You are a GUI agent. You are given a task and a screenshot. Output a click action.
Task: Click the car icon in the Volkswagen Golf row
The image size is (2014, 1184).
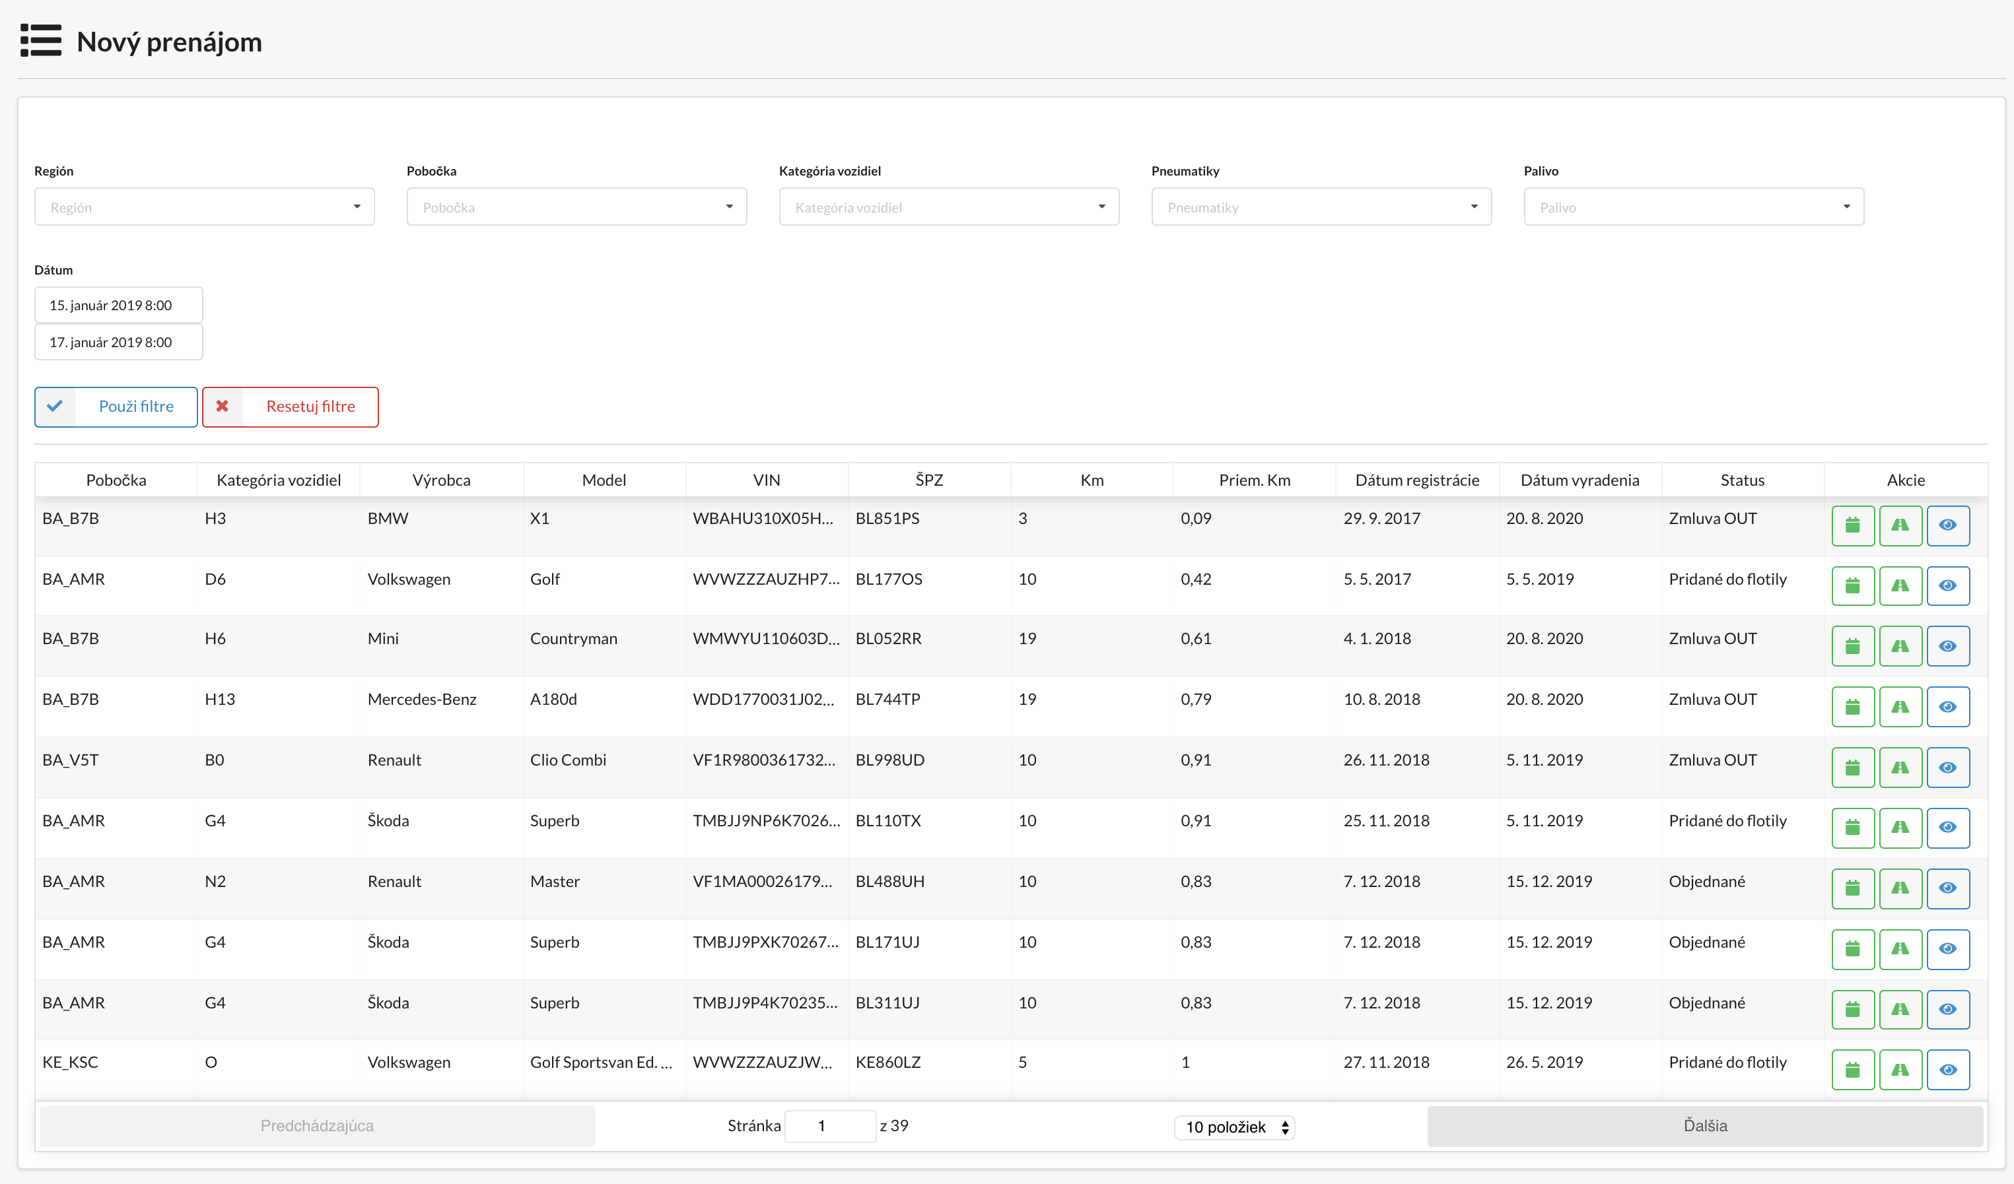tap(1901, 585)
